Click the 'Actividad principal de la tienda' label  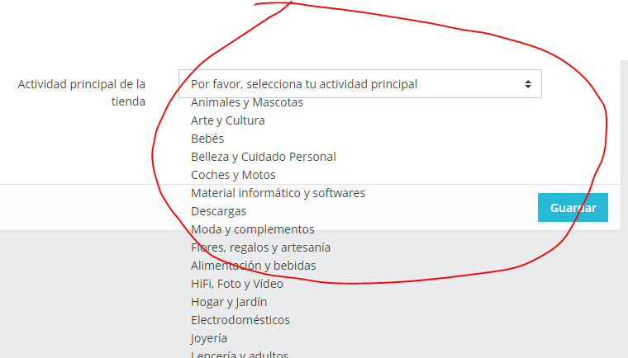pos(81,93)
